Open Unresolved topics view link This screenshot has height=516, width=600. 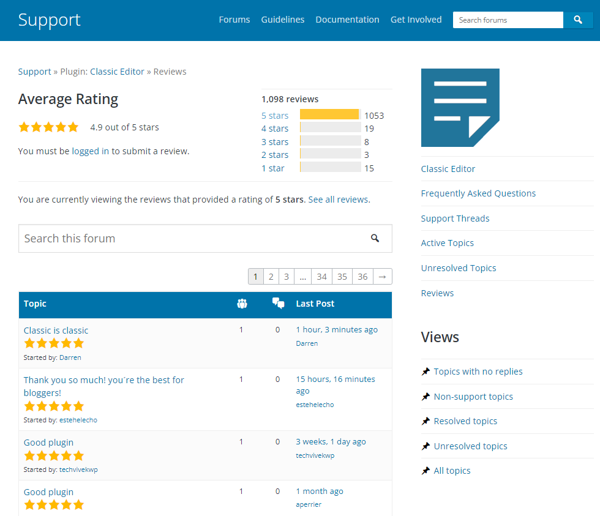click(x=470, y=446)
